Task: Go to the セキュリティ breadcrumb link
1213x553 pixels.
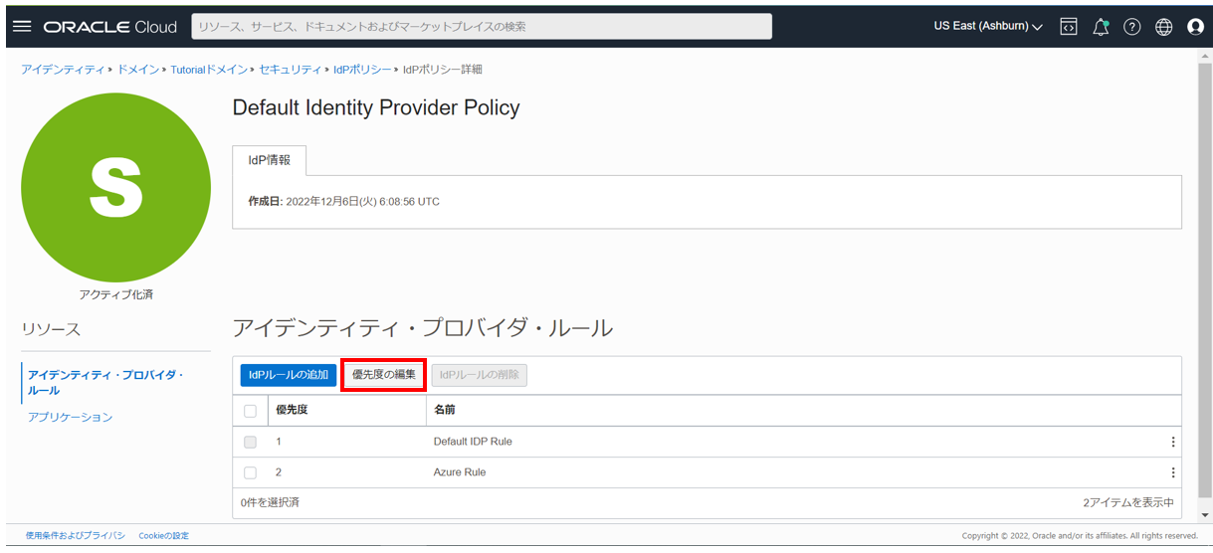Action: [x=289, y=70]
